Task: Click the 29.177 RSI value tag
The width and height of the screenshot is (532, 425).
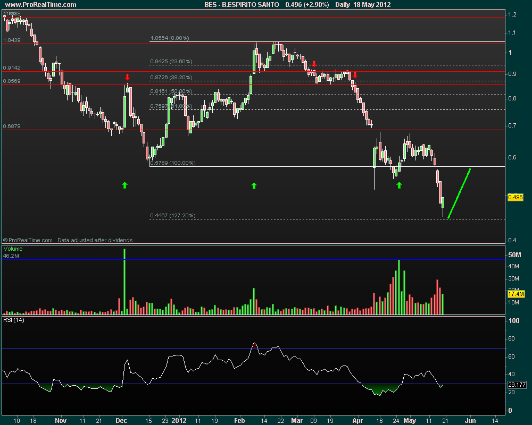Action: [516, 384]
